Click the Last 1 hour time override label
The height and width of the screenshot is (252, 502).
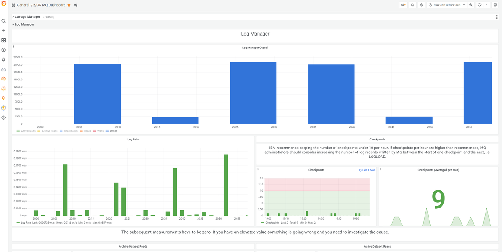367,170
